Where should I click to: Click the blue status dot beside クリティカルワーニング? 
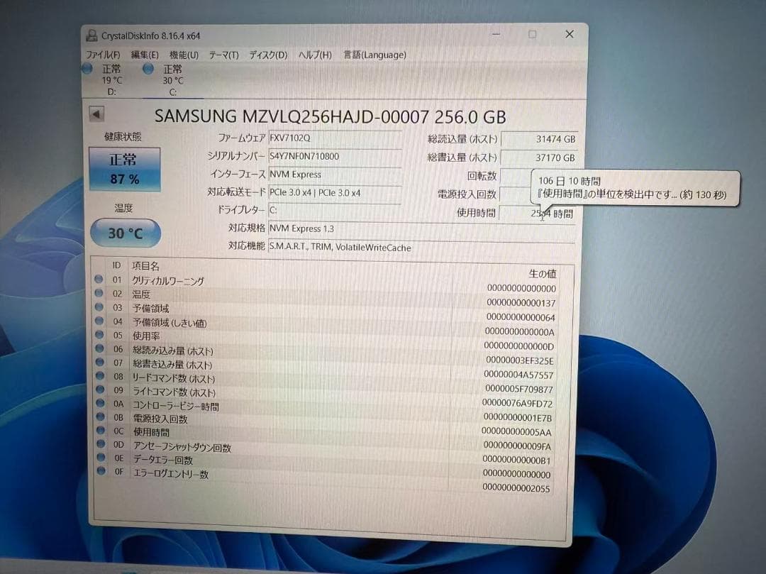coord(99,280)
